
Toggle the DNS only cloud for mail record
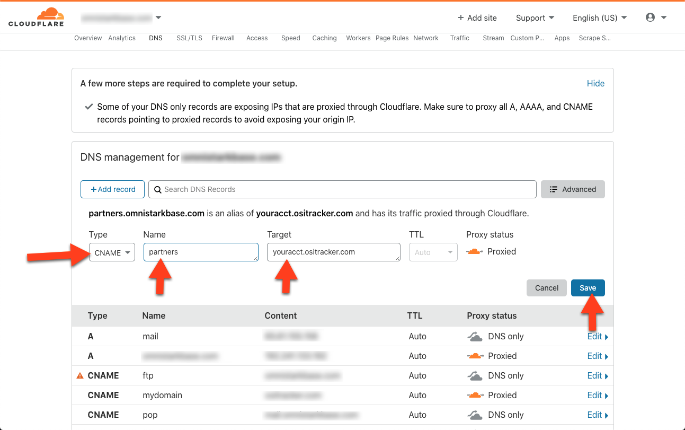pyautogui.click(x=475, y=336)
